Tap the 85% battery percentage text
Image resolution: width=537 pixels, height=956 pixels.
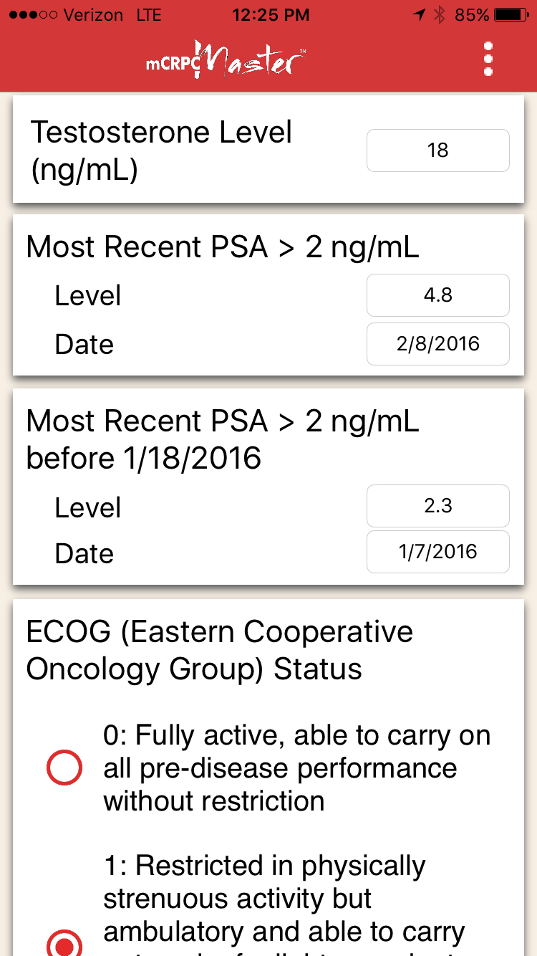pos(472,15)
